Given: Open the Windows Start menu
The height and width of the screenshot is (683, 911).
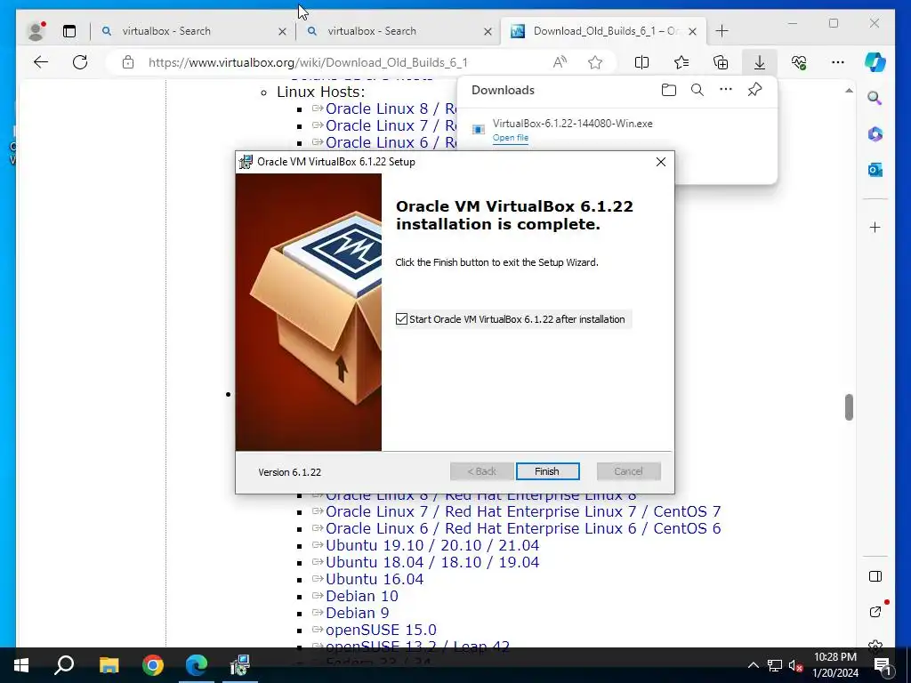Looking at the screenshot, I should pyautogui.click(x=21, y=665).
